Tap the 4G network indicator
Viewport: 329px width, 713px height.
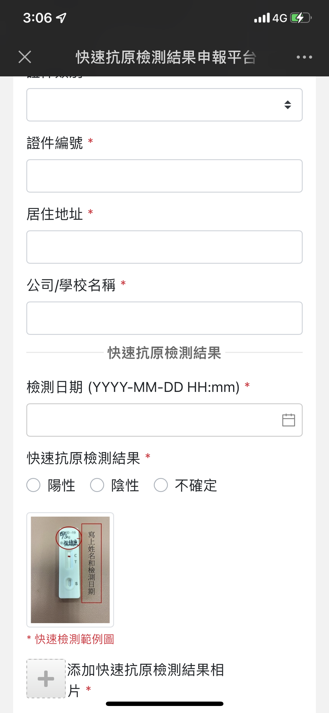280,18
